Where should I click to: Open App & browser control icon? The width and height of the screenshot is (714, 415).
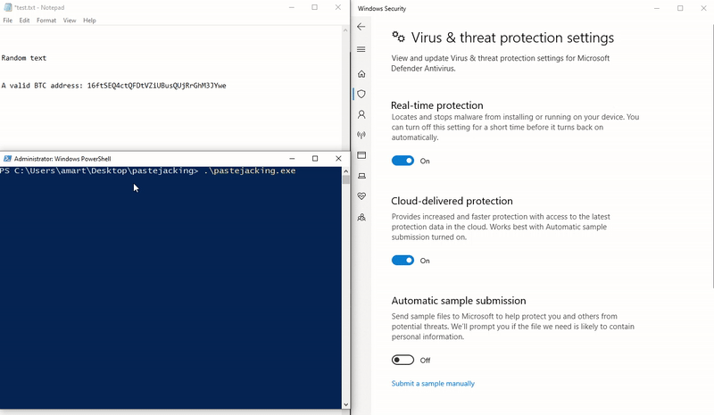[361, 155]
